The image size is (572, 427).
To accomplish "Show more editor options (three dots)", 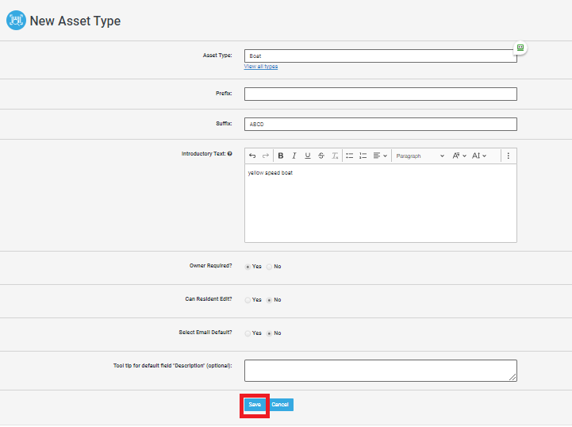I will pos(509,156).
